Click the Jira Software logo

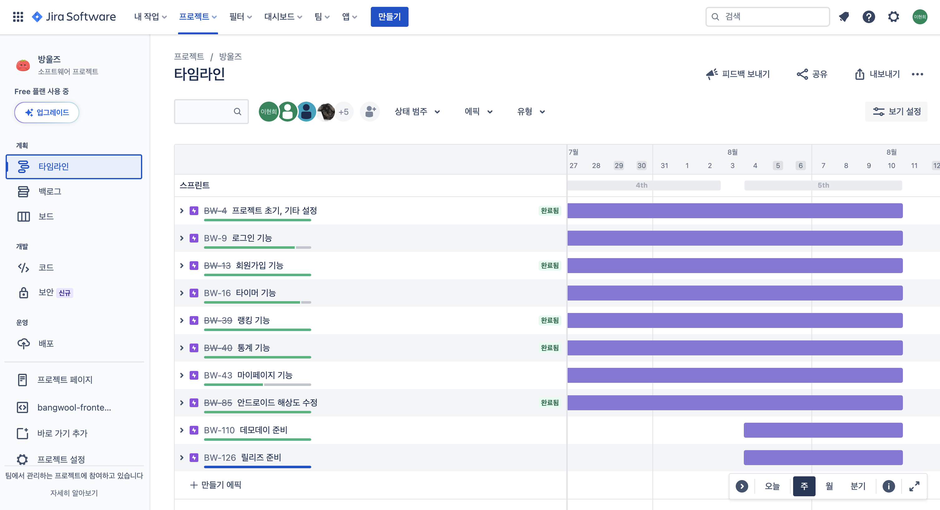74,17
